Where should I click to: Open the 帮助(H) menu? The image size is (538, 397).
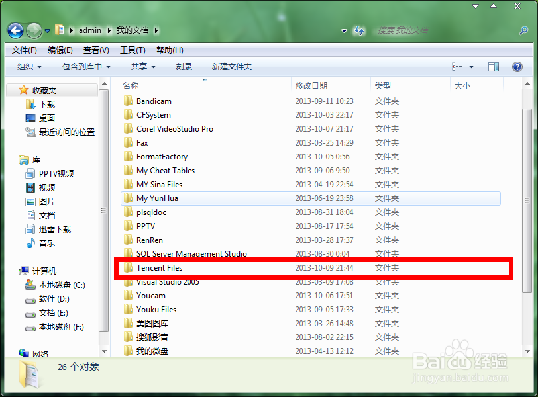(170, 50)
